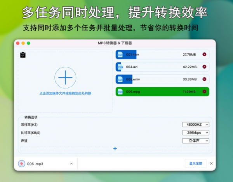The image size is (233, 182).
Task: Click the red close window button
Action: (x=18, y=43)
